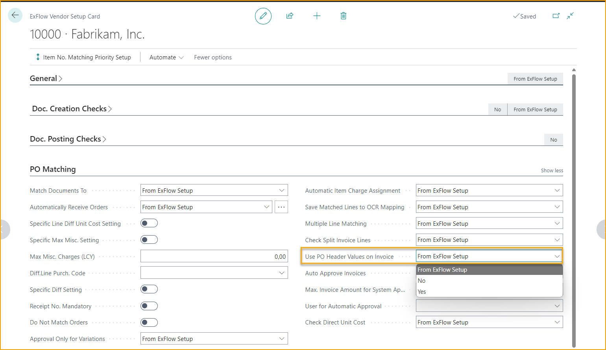Collapse PO Matching section heading
Image resolution: width=606 pixels, height=350 pixels.
click(53, 169)
